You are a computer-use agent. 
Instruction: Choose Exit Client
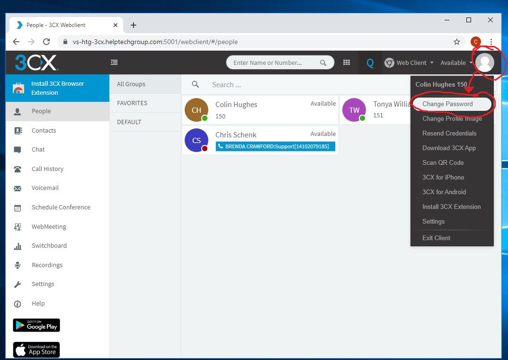[436, 238]
